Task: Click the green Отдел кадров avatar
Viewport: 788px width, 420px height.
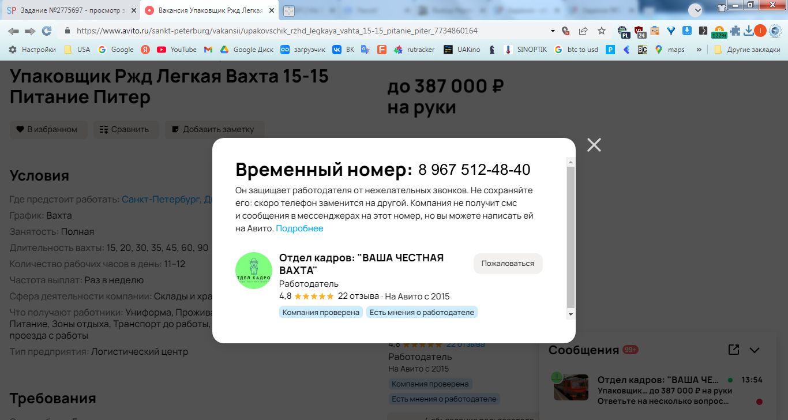Action: [x=254, y=271]
